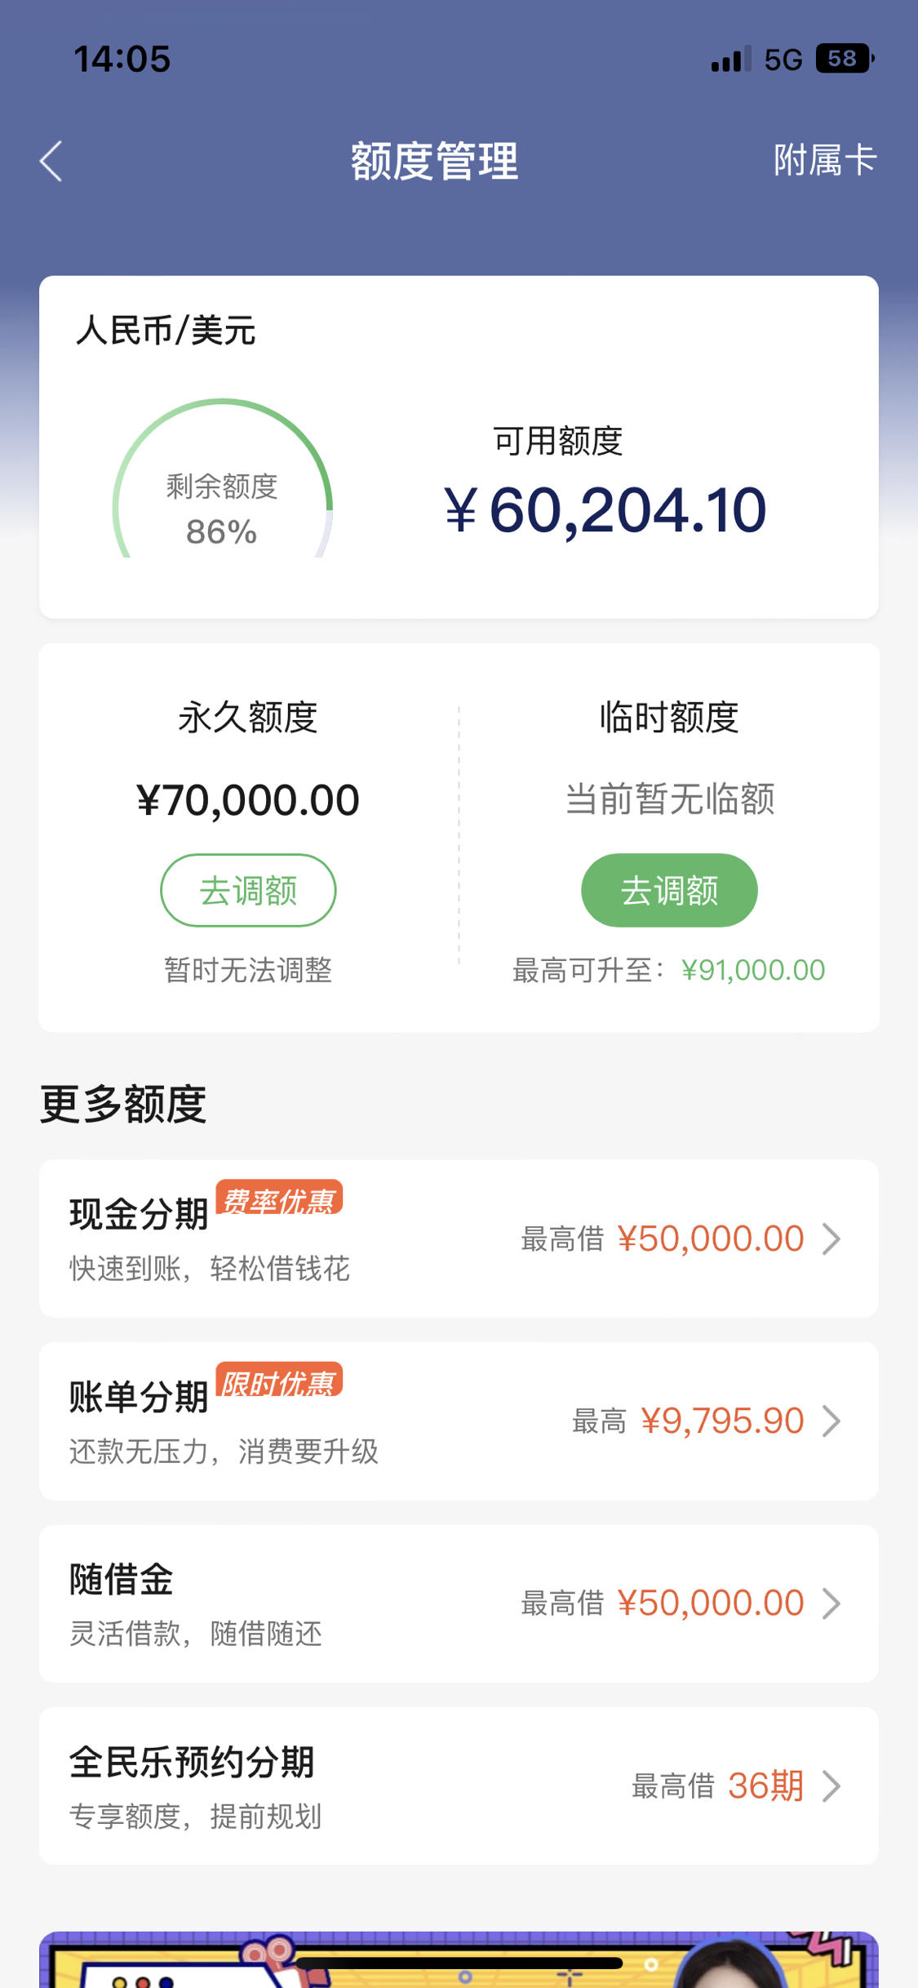Expand the 账单分期 chevron arrow
The height and width of the screenshot is (1988, 918).
click(832, 1421)
